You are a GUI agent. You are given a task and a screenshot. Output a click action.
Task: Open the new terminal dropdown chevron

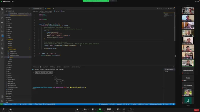tap(169, 67)
